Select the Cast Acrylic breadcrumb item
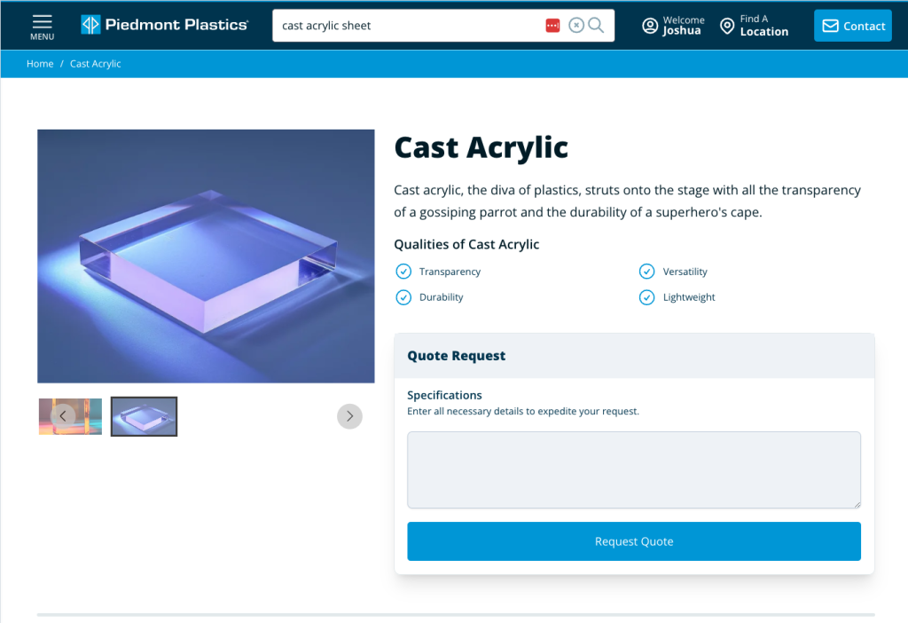 (x=95, y=63)
